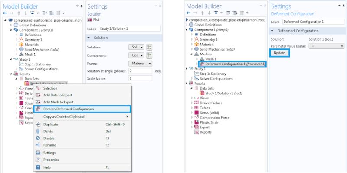Screen dimensions: 347x173
Task: Collapse the Meshes node in the right tree
Action: (192, 54)
